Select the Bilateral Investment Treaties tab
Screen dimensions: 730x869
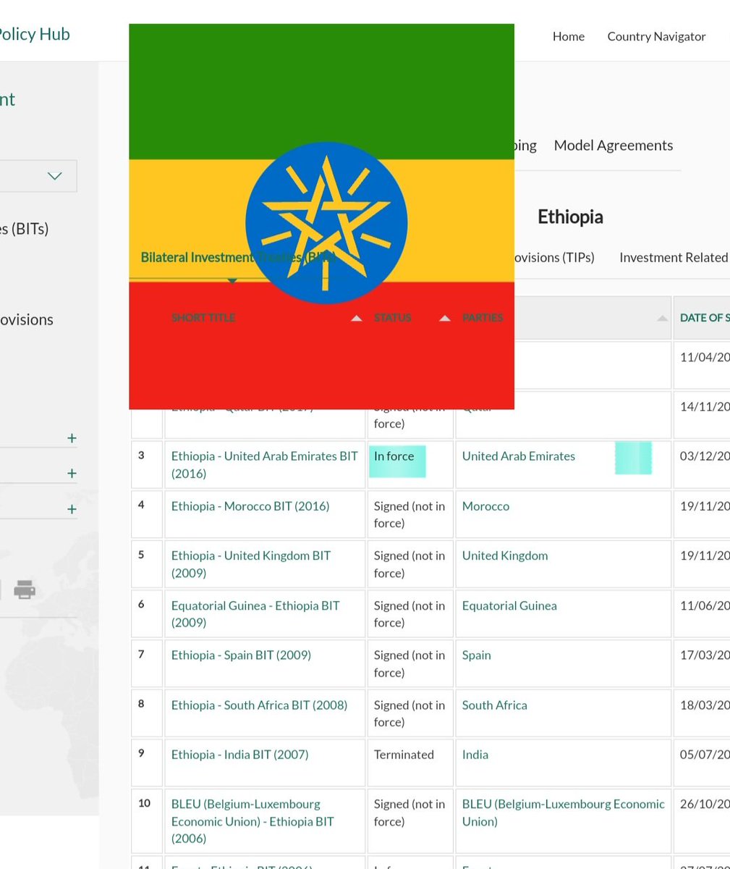[237, 257]
